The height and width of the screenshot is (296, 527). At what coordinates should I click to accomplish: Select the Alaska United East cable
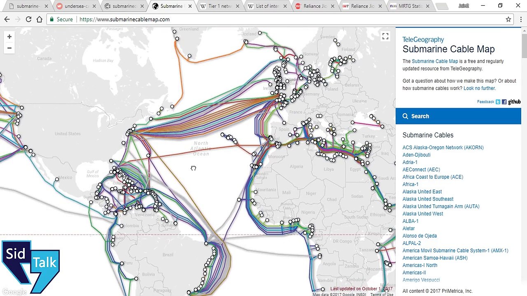[x=422, y=192]
